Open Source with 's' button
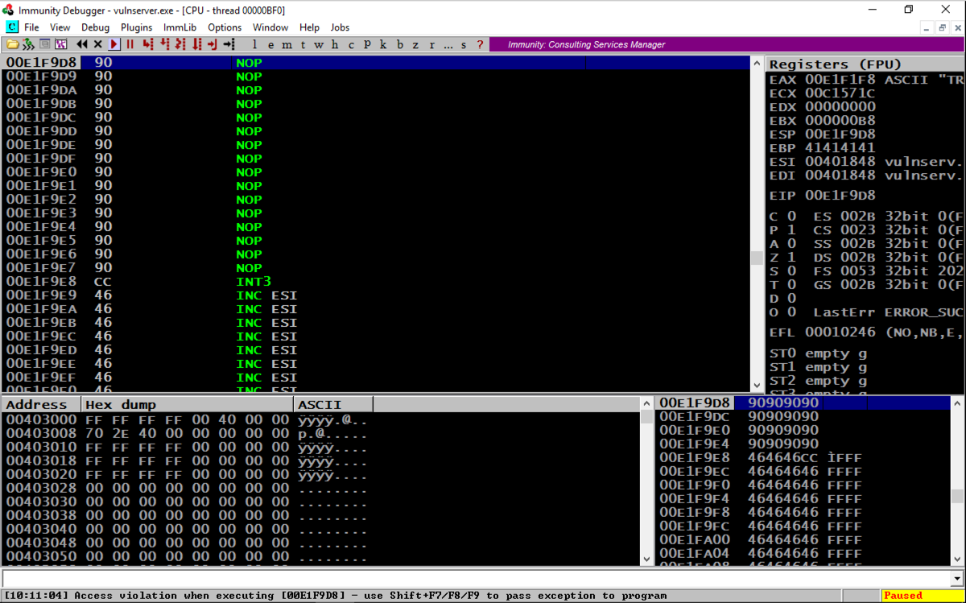 pos(464,44)
